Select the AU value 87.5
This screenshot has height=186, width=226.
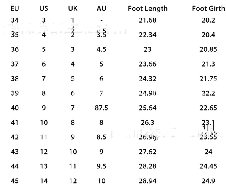coord(102,108)
